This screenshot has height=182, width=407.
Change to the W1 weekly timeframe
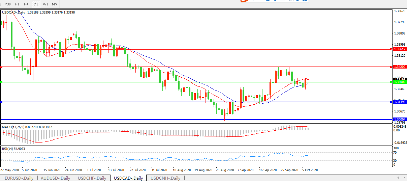[45, 4]
